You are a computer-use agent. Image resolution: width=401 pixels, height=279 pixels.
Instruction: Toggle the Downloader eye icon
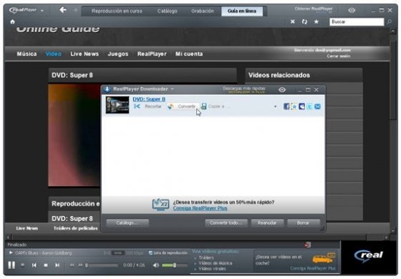point(282,89)
